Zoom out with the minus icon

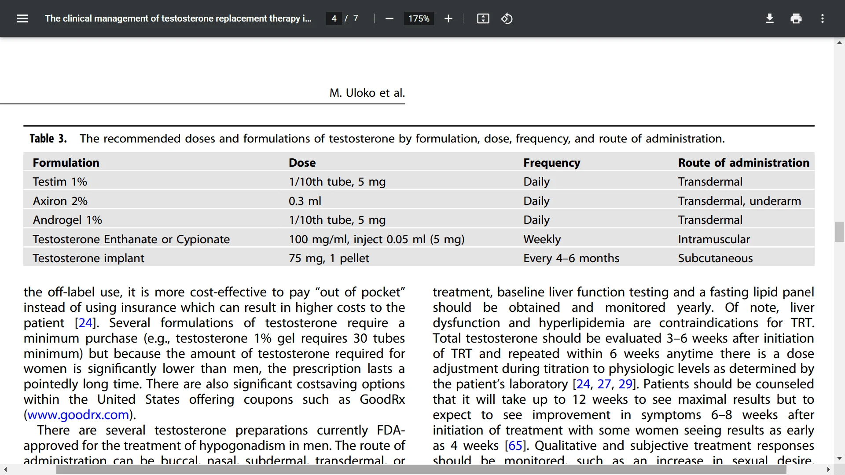389,18
